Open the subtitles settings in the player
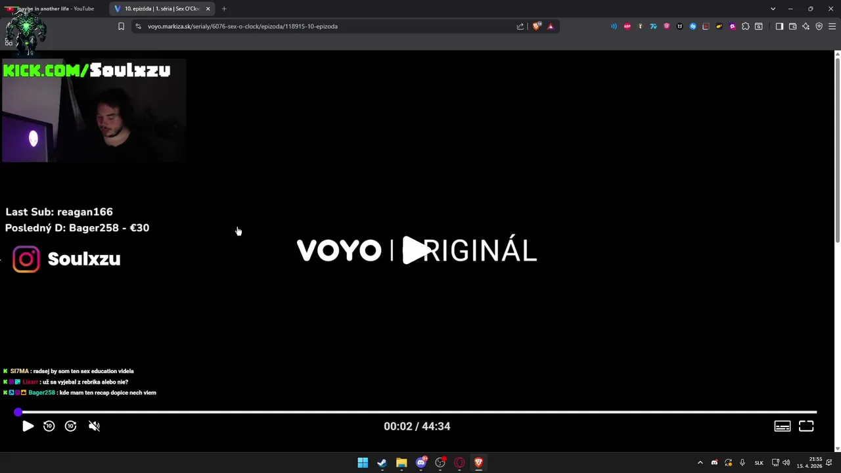Screen dimensions: 841x473 783,426
